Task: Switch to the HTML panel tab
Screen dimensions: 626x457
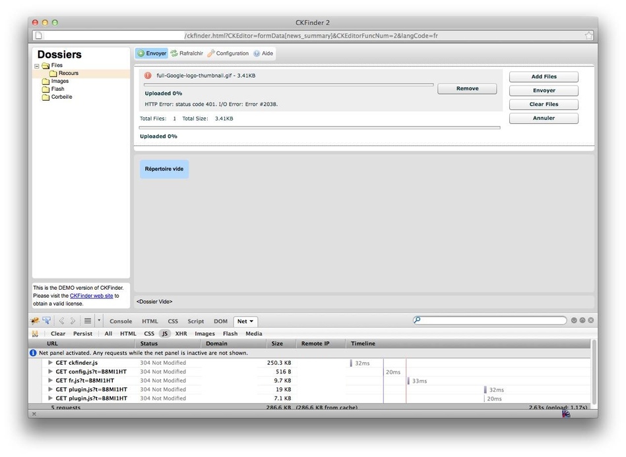Action: tap(150, 321)
